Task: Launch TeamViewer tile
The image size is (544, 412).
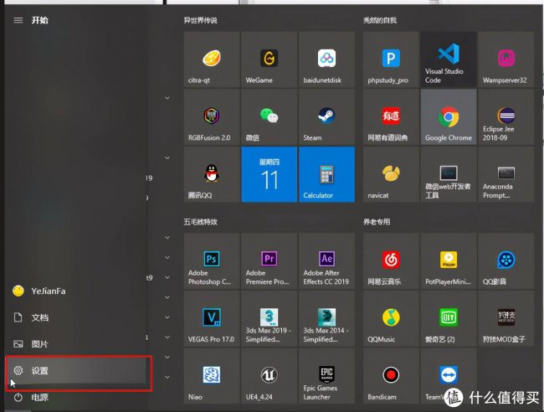Action: click(449, 376)
